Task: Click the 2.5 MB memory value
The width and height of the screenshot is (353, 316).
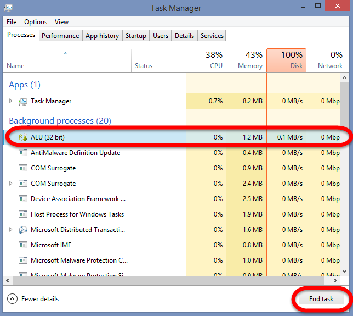Action: click(253, 199)
